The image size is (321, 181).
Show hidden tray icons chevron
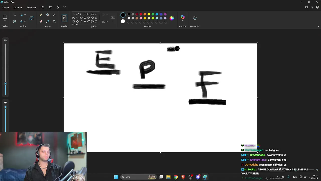coord(278,177)
